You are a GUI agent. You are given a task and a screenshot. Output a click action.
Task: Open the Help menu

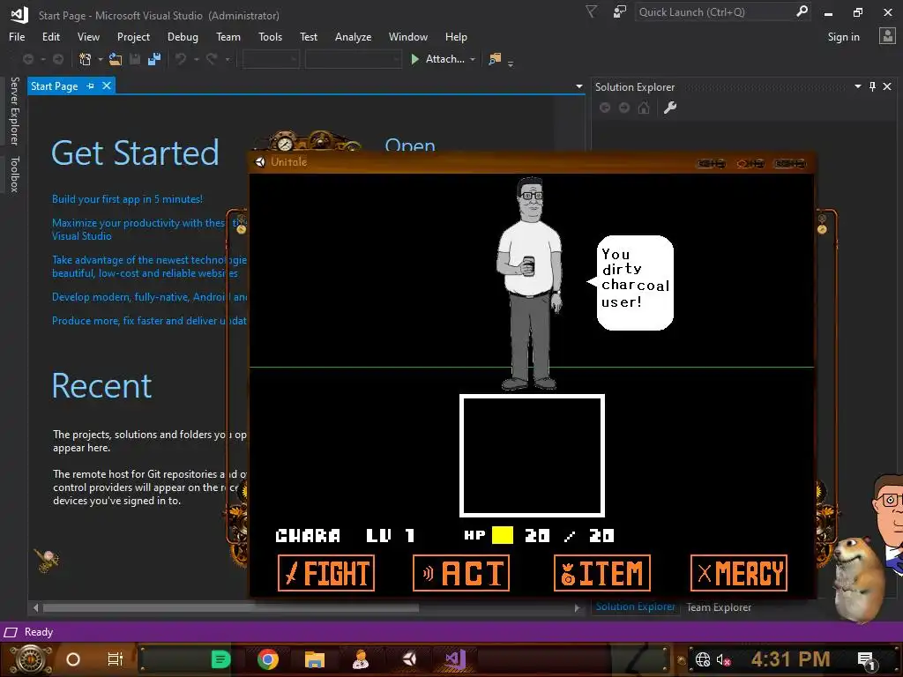[x=456, y=37]
